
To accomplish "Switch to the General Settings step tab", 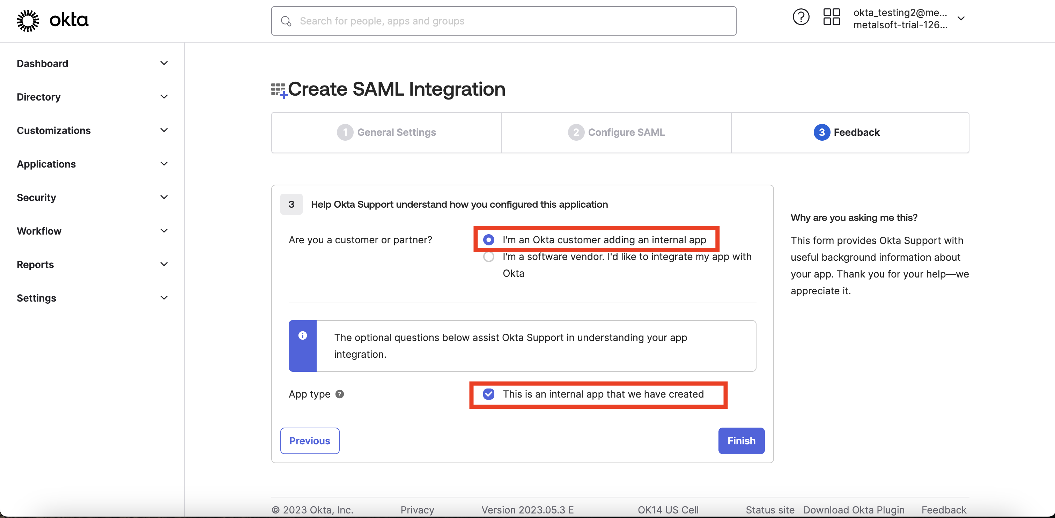I will point(386,132).
